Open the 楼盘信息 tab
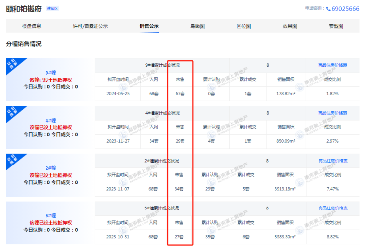 pos(31,26)
